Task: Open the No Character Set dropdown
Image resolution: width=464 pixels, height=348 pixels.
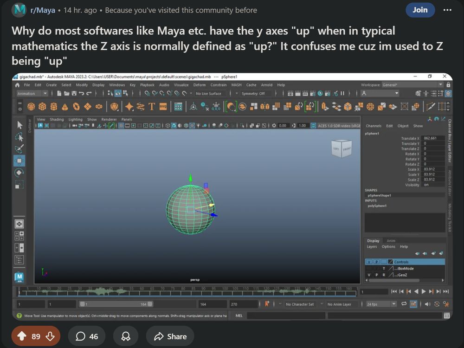Action: (x=299, y=304)
